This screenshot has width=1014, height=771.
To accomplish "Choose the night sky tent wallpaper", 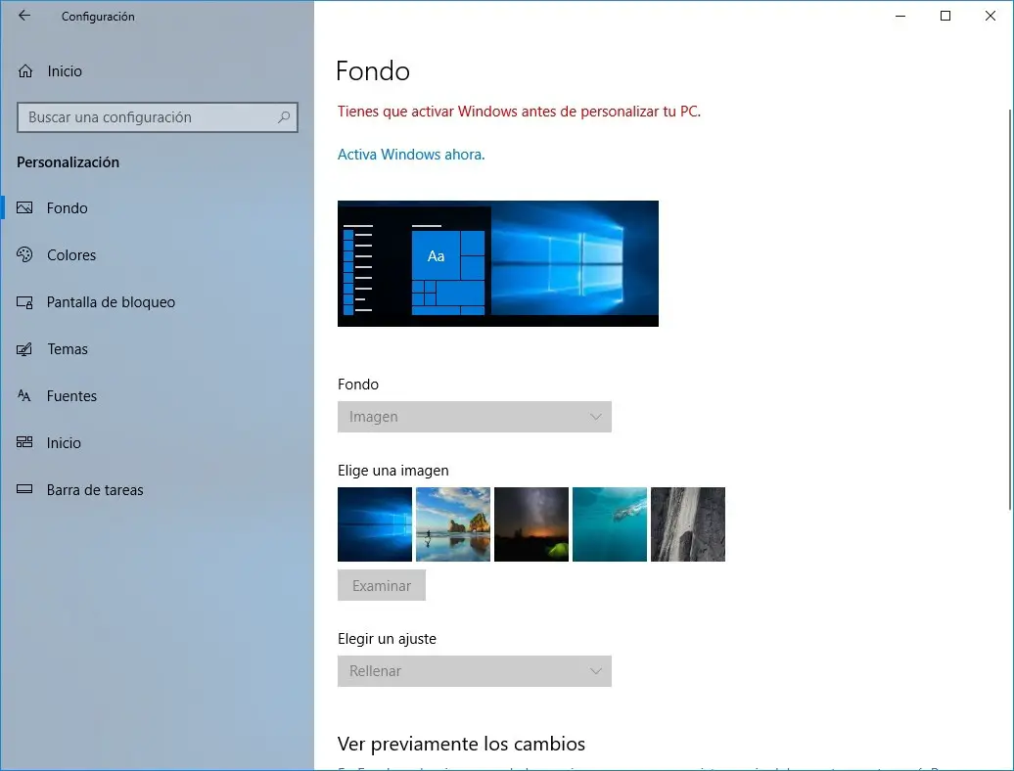I will [x=530, y=524].
